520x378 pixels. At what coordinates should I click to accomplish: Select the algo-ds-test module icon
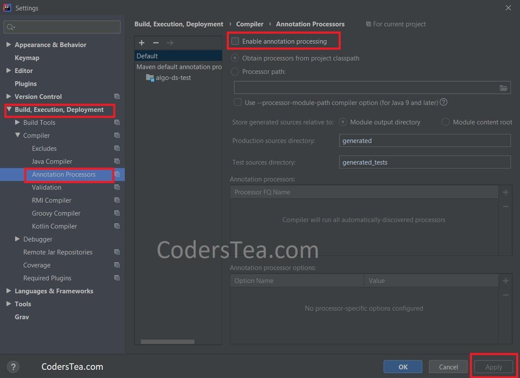(151, 77)
